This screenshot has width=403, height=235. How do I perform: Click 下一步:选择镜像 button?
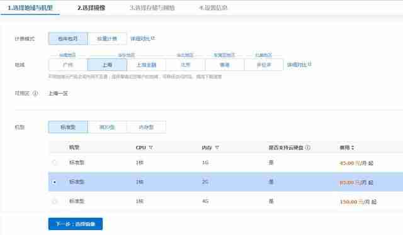(76, 224)
